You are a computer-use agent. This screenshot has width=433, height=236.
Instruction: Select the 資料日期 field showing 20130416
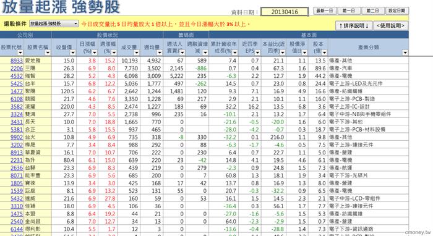[x=285, y=12]
